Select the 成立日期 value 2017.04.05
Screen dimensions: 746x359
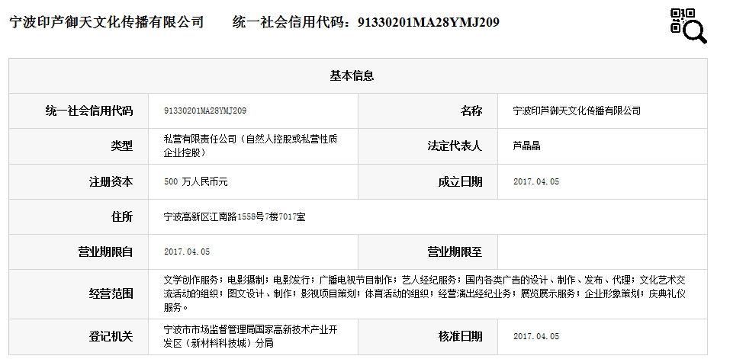click(536, 181)
